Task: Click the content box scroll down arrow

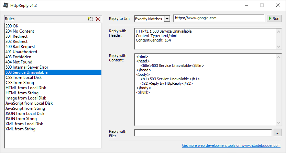Action: [x=278, y=123]
